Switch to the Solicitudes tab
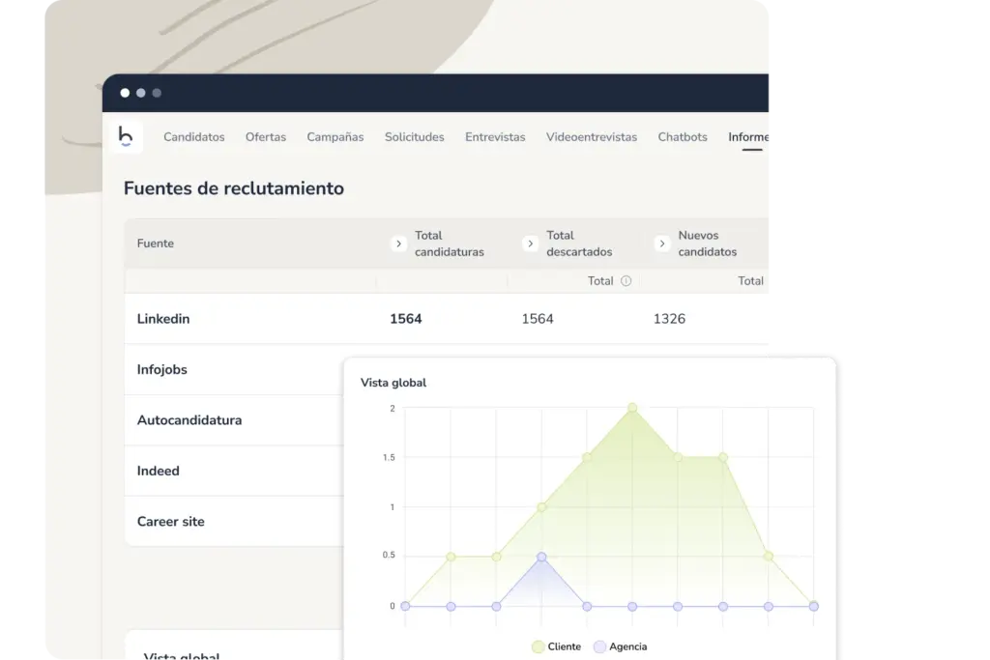Image resolution: width=990 pixels, height=660 pixels. coord(414,137)
